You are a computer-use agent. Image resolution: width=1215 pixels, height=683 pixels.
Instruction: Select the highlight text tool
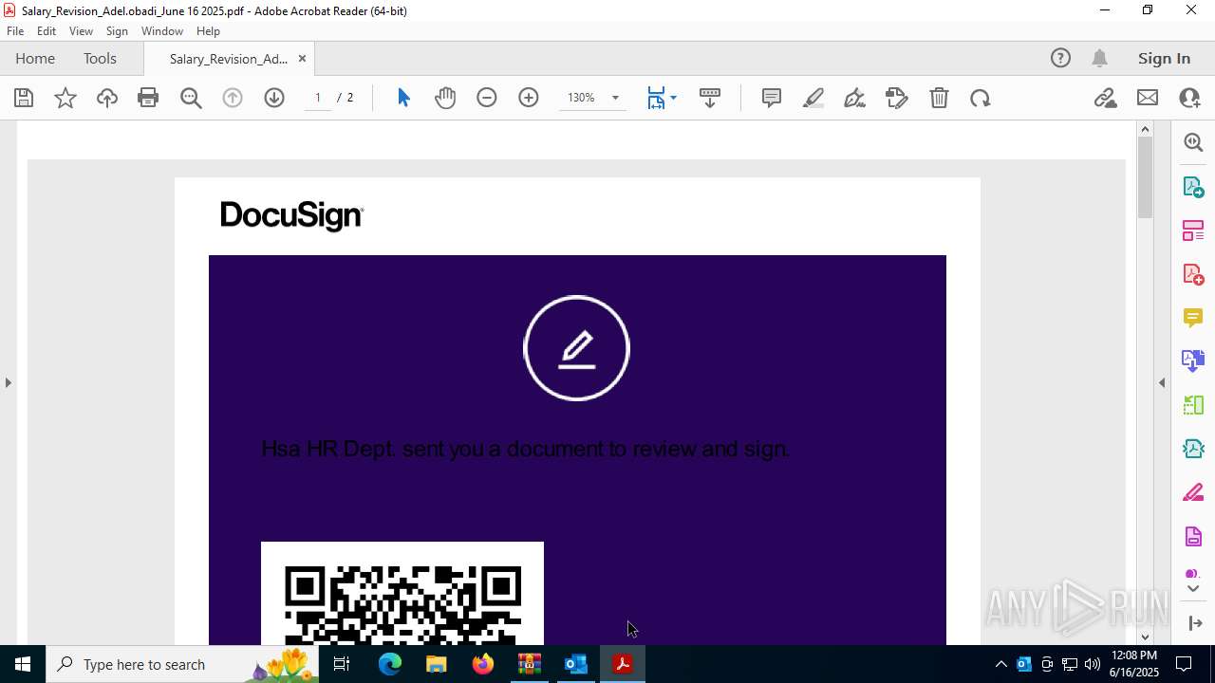[813, 98]
